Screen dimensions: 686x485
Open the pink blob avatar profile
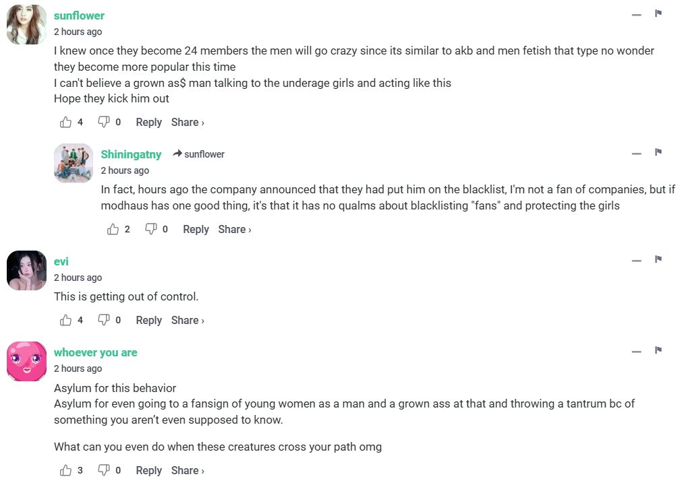coord(26,361)
